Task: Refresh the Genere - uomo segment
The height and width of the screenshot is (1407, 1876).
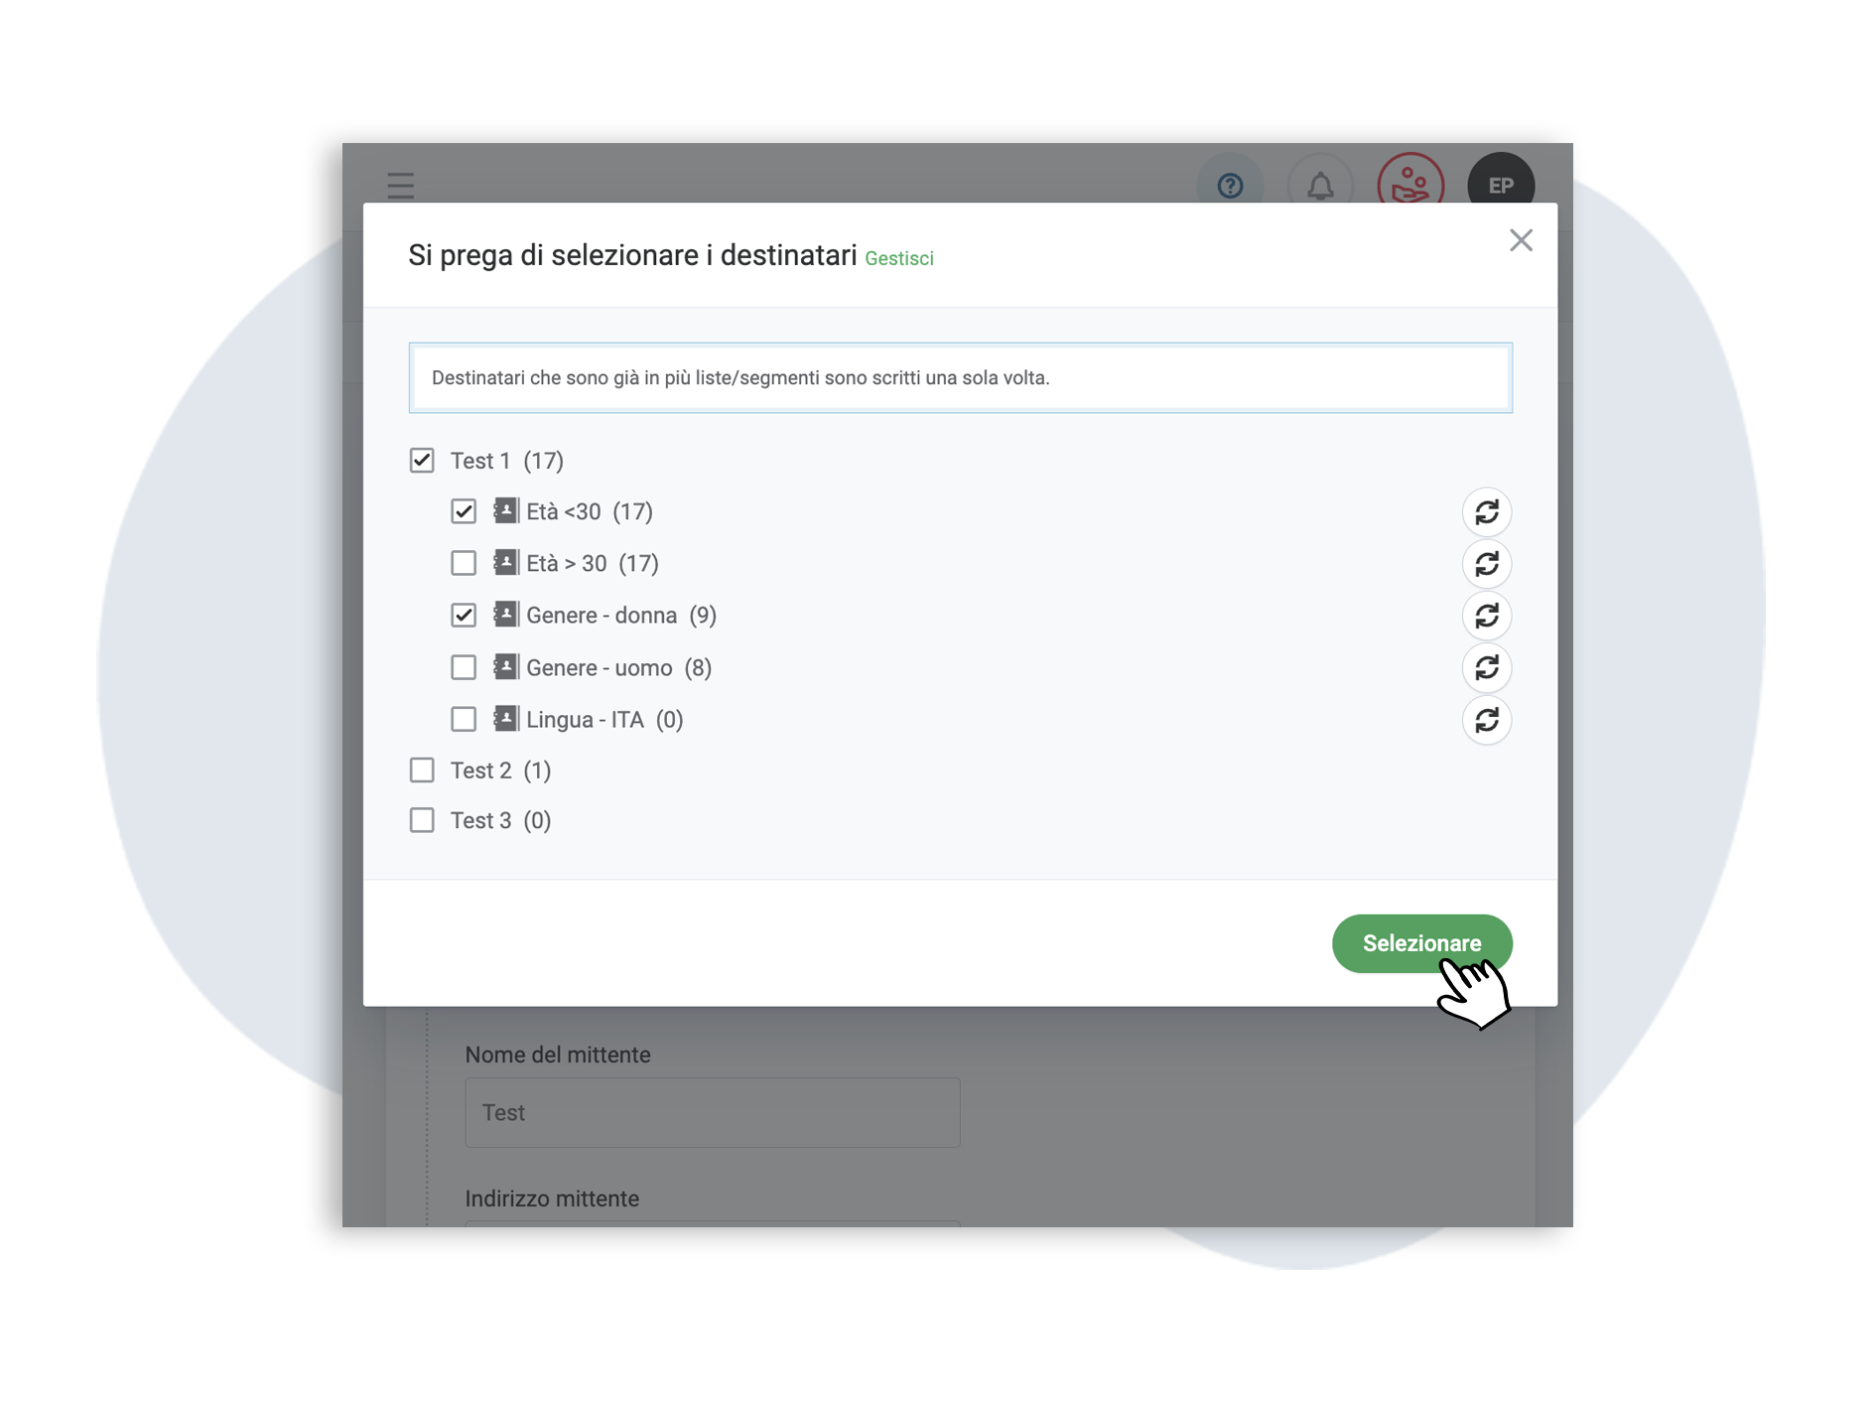Action: (x=1486, y=668)
